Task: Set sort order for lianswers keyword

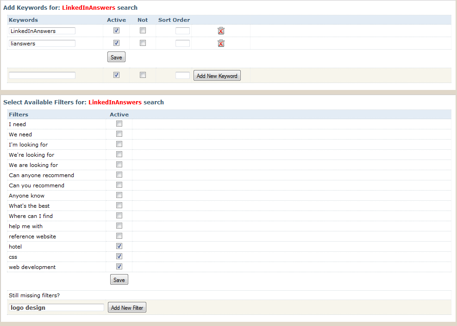Action: pyautogui.click(x=182, y=44)
